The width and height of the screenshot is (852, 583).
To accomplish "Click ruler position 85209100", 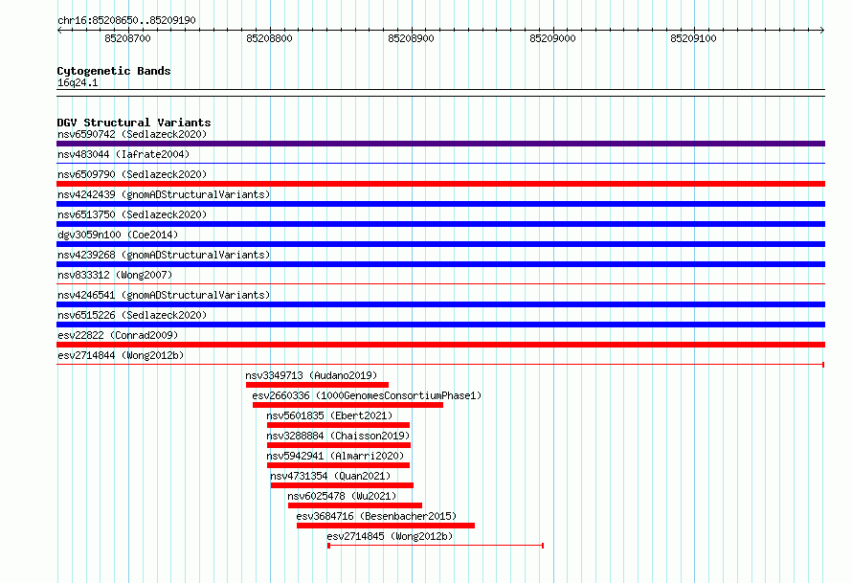I will 693,38.
